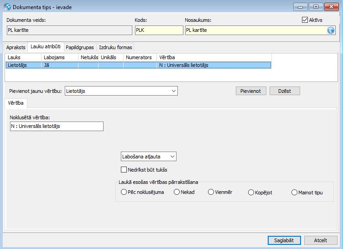Switch to the Papildgrupas tab
Viewport: 343px width, 249px height.
80,47
